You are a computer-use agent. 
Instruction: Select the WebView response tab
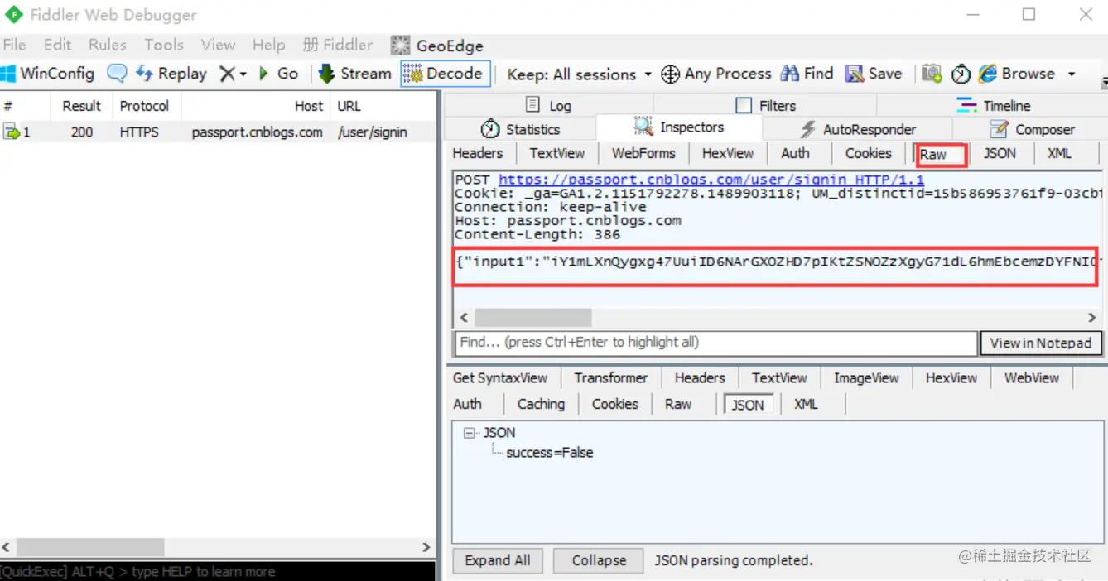click(1032, 378)
